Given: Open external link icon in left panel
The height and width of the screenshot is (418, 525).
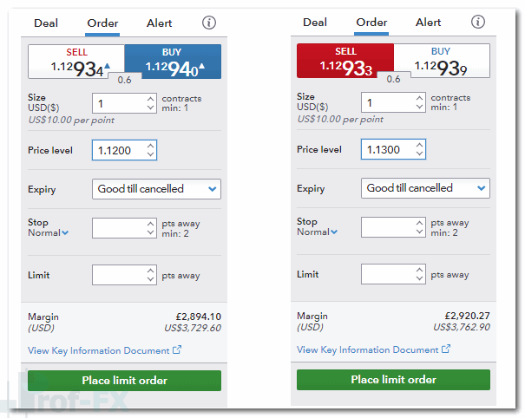Looking at the screenshot, I should pyautogui.click(x=177, y=350).
